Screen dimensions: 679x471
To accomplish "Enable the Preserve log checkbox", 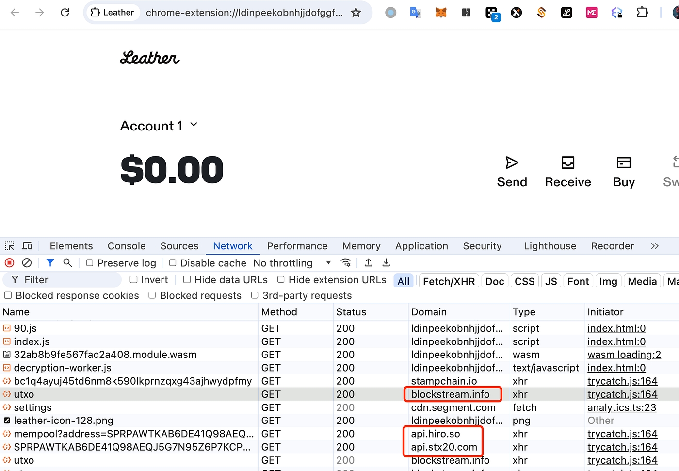I will pos(90,263).
